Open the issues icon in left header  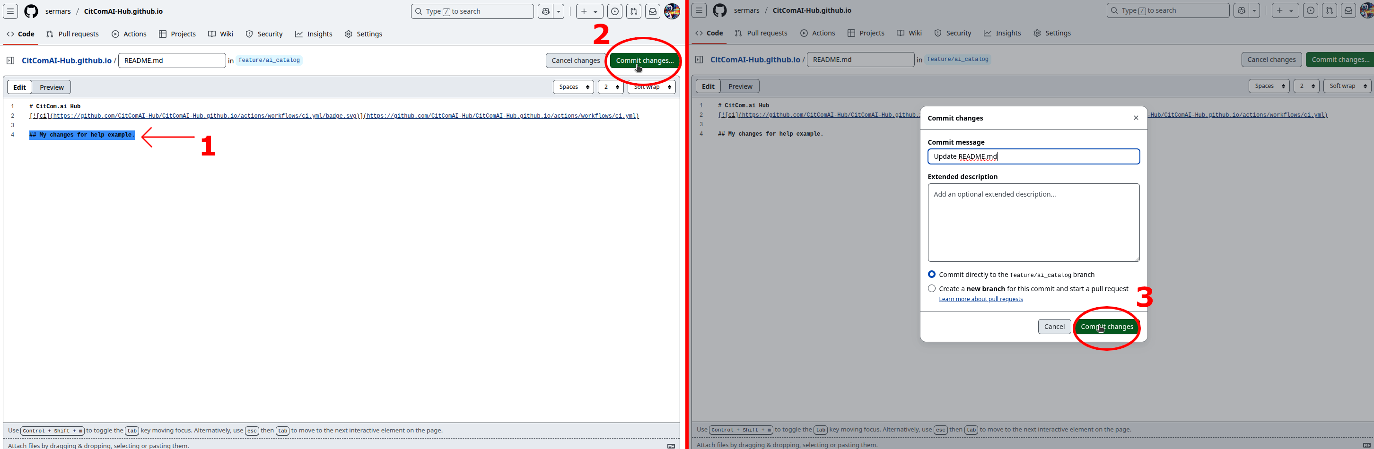615,11
